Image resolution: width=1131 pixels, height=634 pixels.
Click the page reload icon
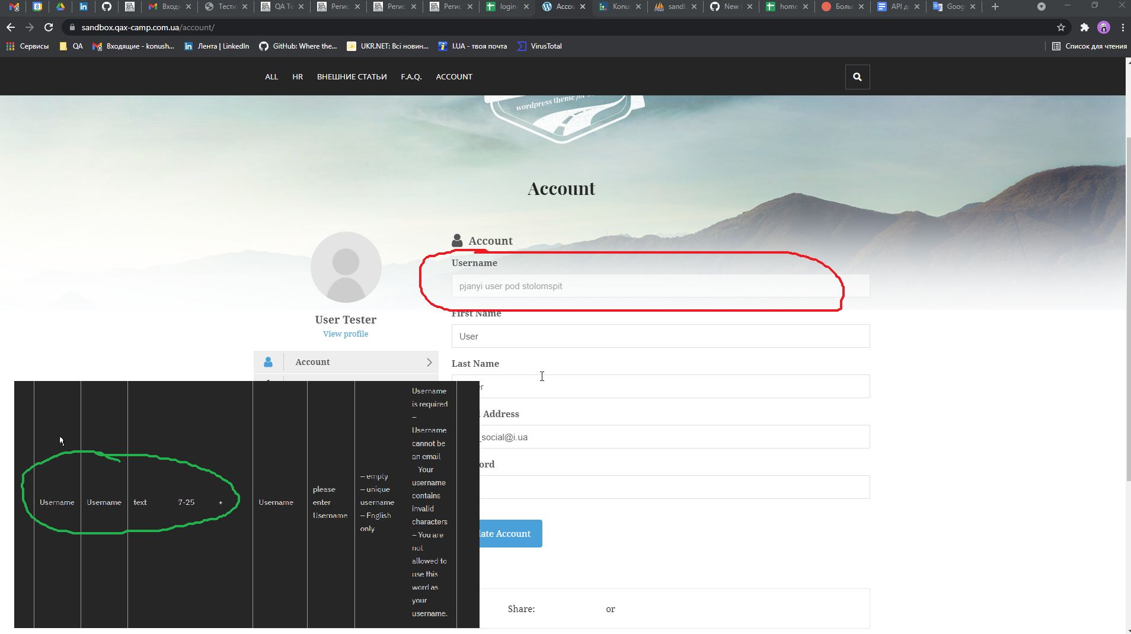point(49,27)
